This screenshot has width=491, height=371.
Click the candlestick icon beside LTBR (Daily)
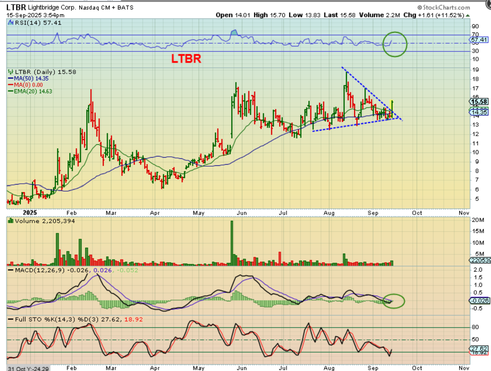11,72
